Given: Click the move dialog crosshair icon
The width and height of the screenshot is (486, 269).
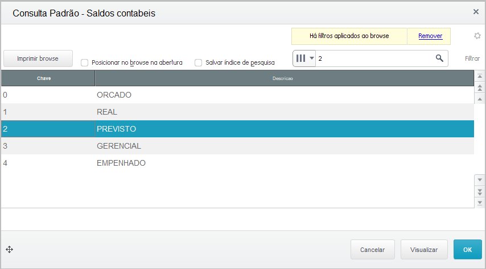Looking at the screenshot, I should pos(9,249).
